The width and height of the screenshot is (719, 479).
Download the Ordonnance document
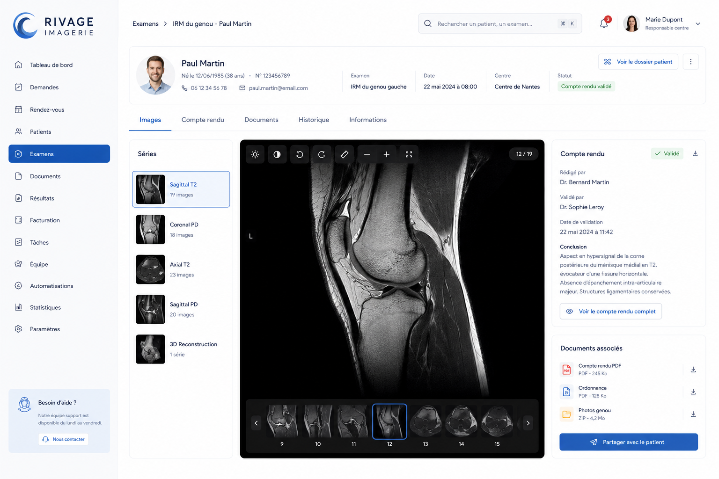pyautogui.click(x=693, y=392)
